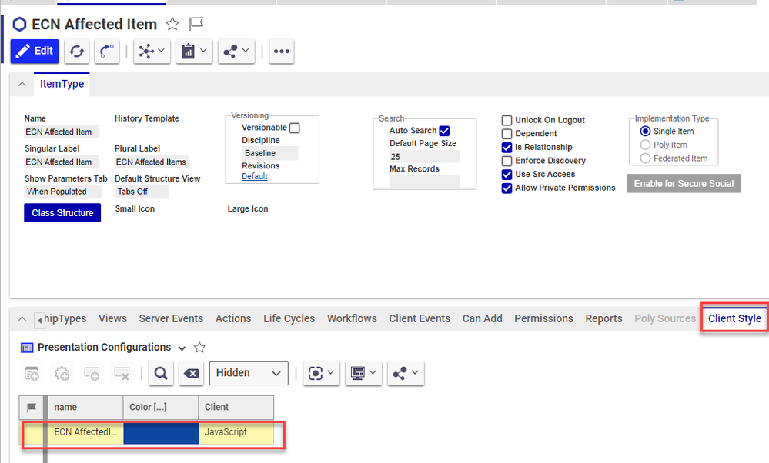
Task: Click the flag icon next to title
Action: (x=196, y=25)
